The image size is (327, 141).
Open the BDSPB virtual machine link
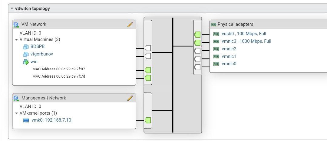tap(38, 47)
